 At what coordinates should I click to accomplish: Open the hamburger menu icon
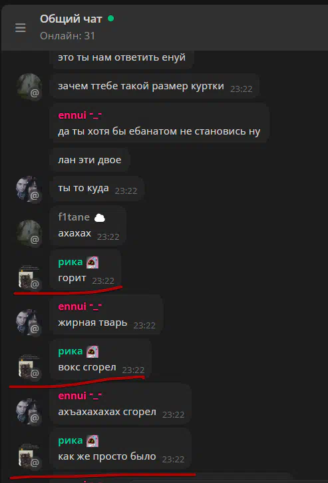pos(21,28)
